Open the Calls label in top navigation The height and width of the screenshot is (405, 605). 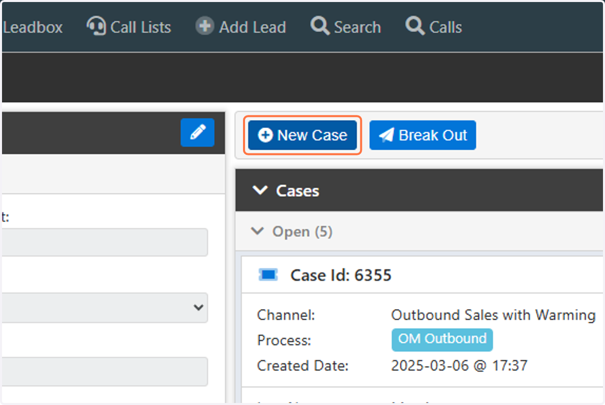(446, 27)
